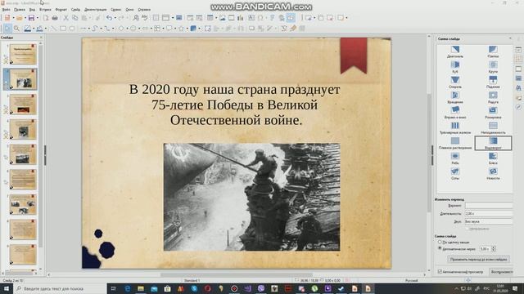Click the war photograph on the slide
The height and width of the screenshot is (294, 524).
251,197
